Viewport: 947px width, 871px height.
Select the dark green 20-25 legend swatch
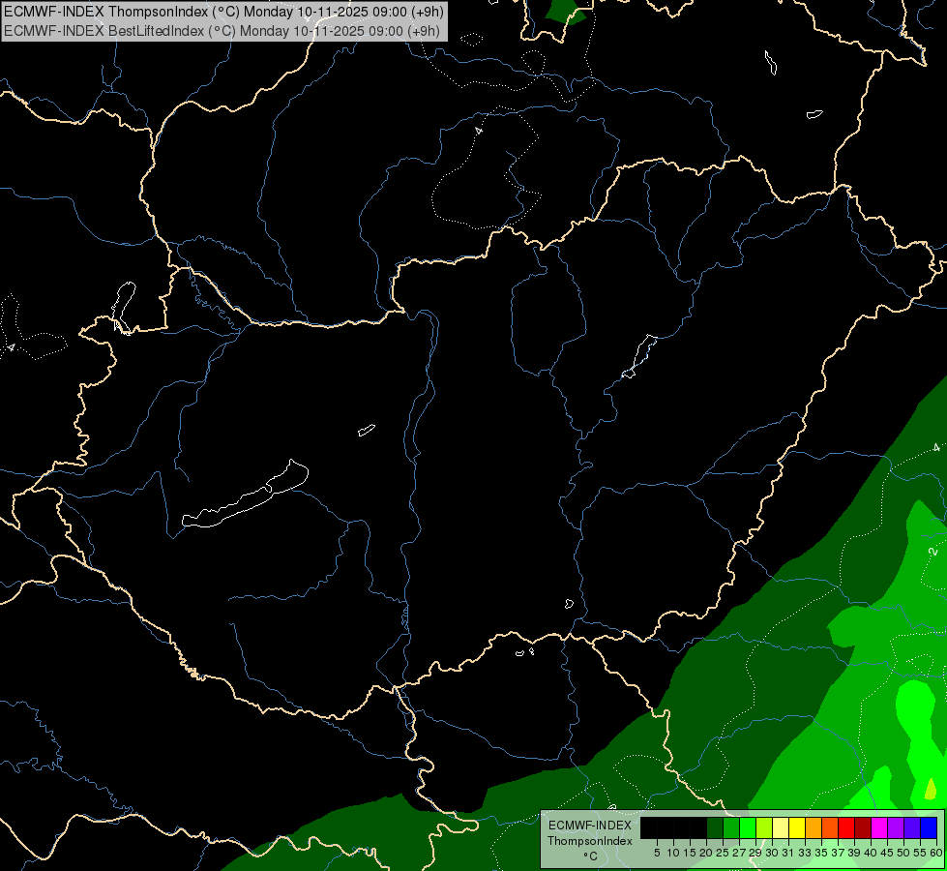coord(715,827)
